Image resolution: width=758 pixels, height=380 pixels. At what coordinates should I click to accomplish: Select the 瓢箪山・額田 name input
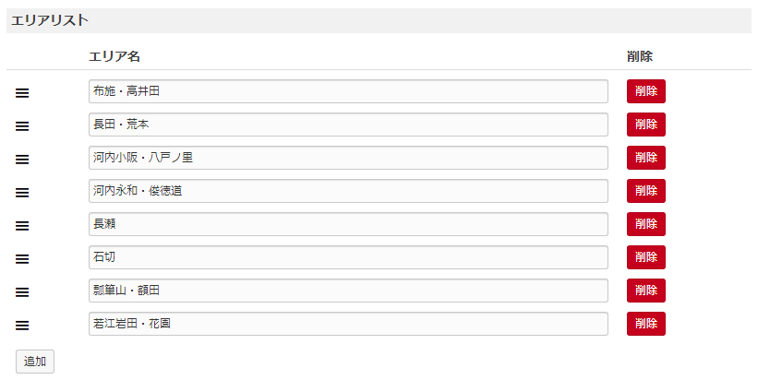tap(348, 291)
